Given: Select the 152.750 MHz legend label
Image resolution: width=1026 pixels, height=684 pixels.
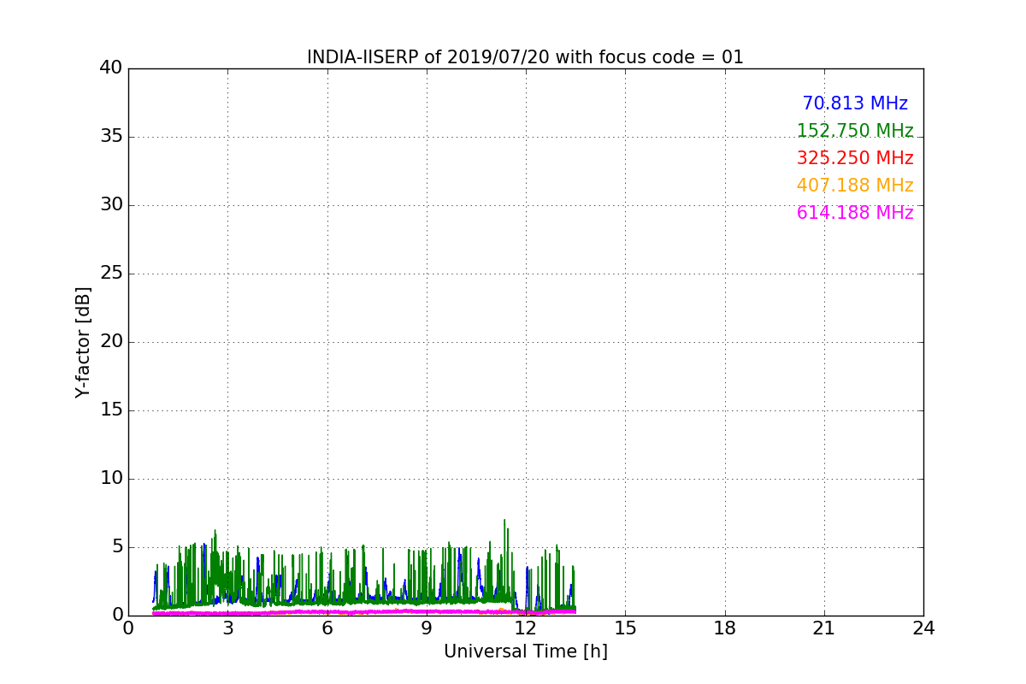Looking at the screenshot, I should (855, 131).
